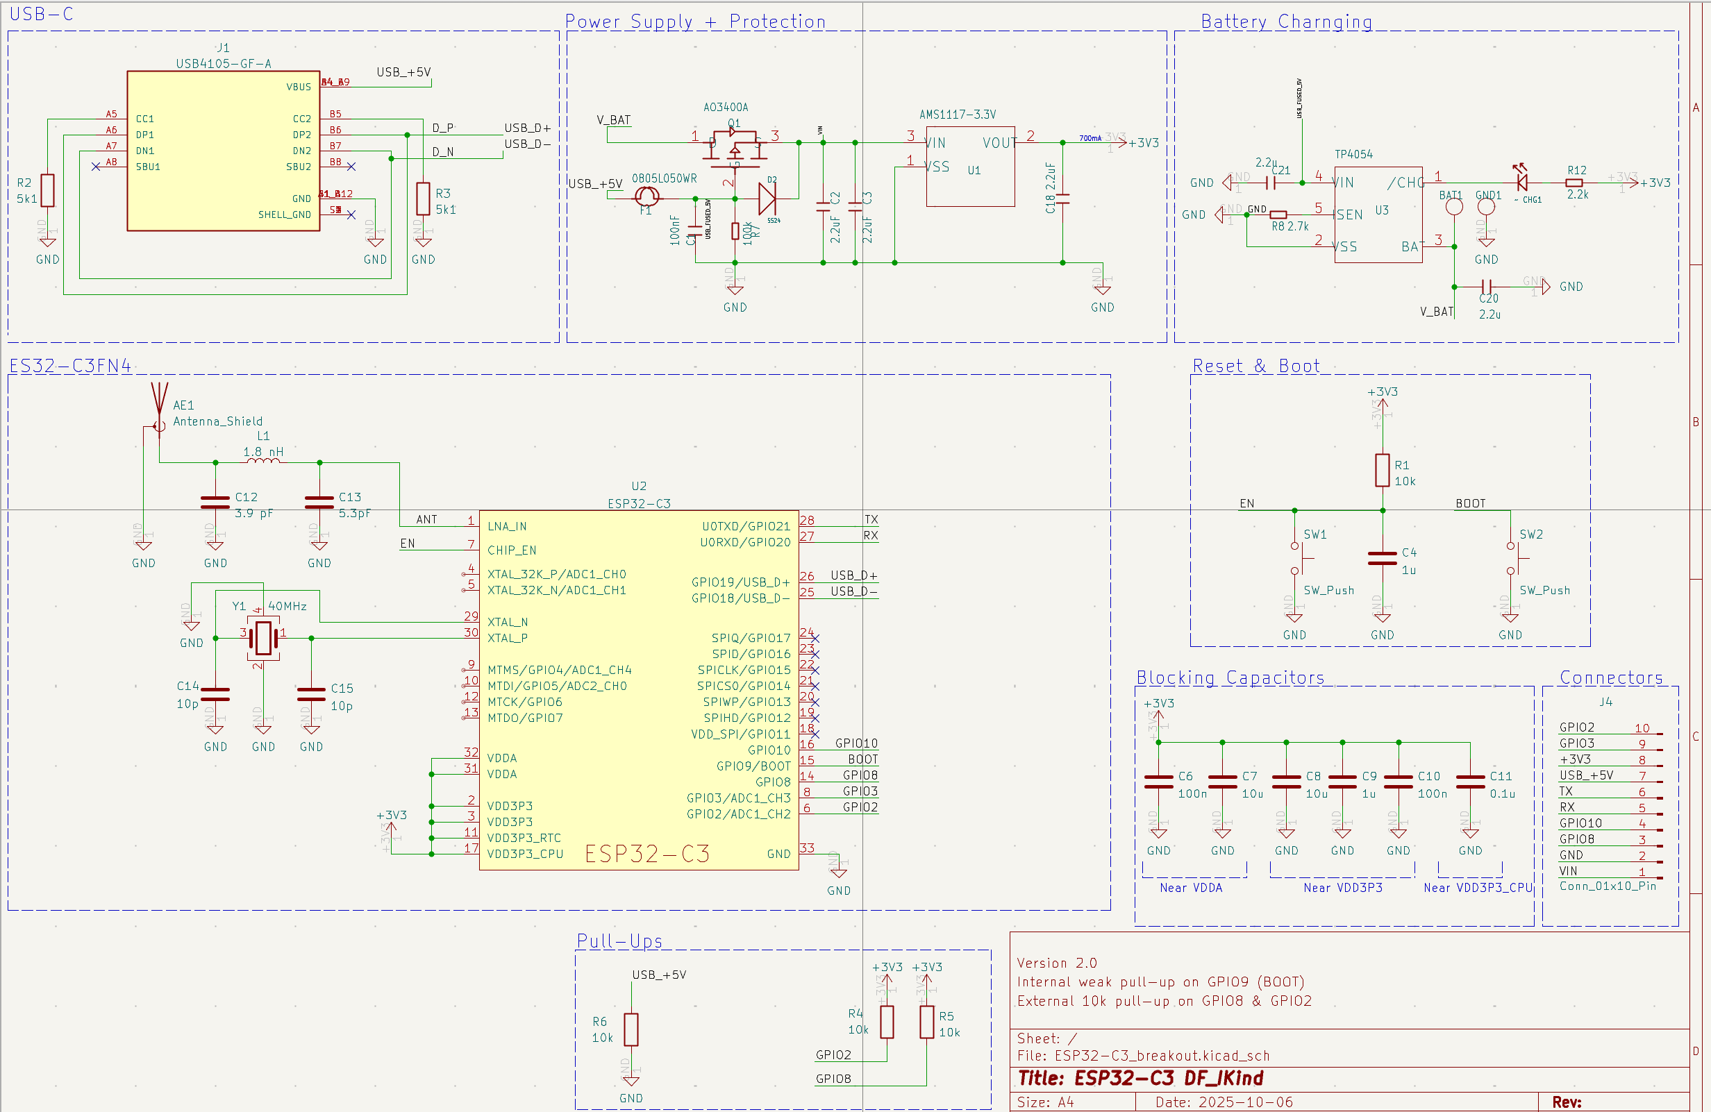This screenshot has height=1112, width=1711.
Task: Click the large ESP32-C3 red label
Action: click(647, 853)
